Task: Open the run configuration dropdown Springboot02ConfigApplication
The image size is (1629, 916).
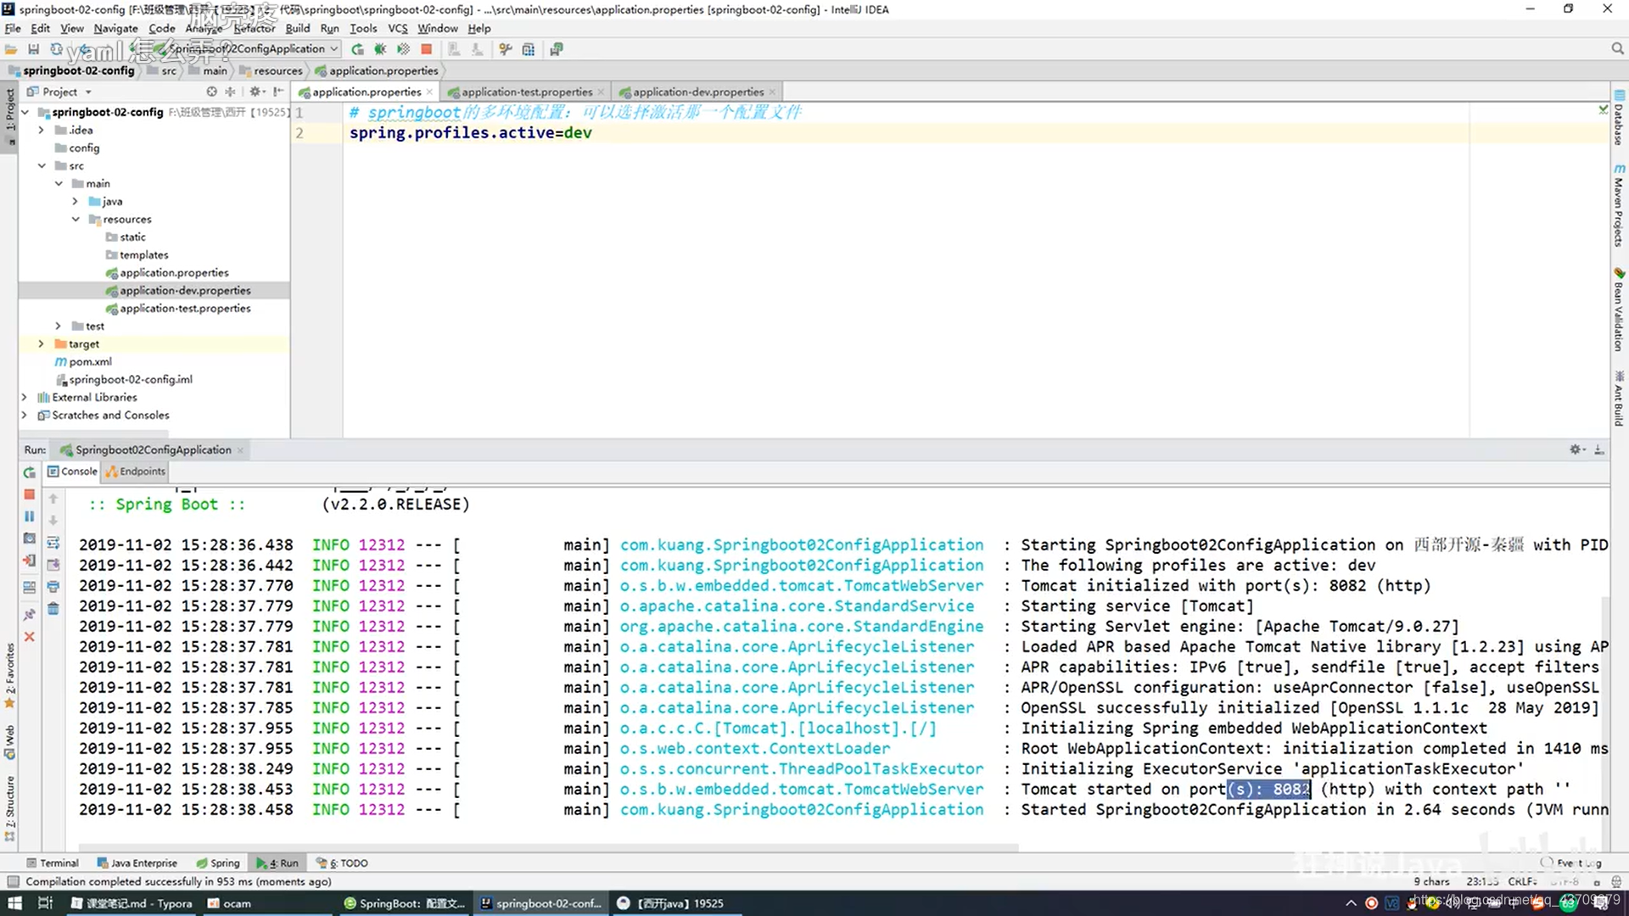Action: coord(246,49)
